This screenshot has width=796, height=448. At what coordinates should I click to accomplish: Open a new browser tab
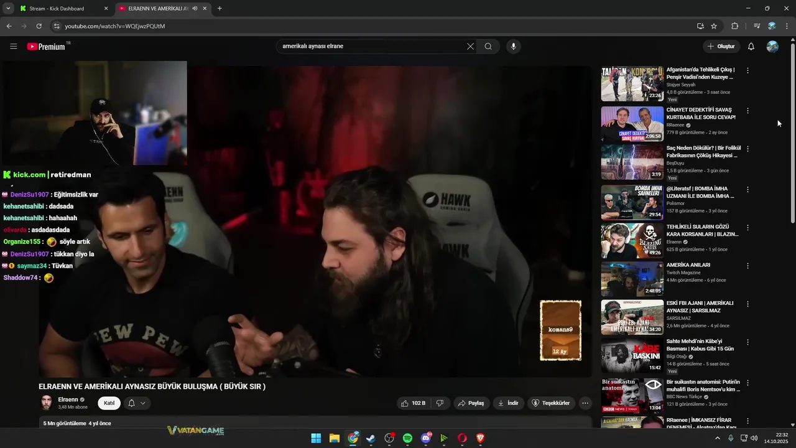pos(220,9)
